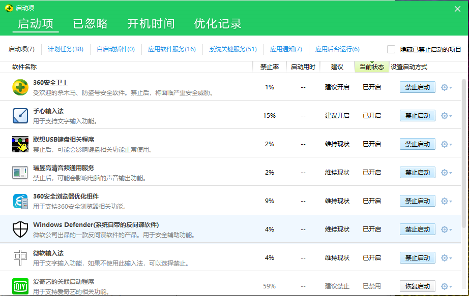The height and width of the screenshot is (296, 469).
Task: Open gear settings for 360安全卫士 row
Action: coord(446,87)
